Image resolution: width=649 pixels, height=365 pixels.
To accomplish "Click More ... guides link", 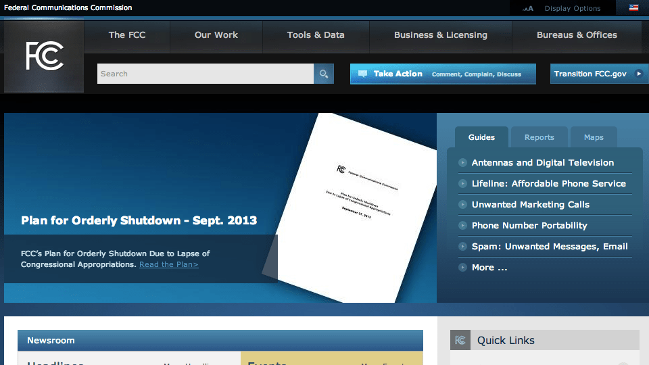I will click(489, 268).
